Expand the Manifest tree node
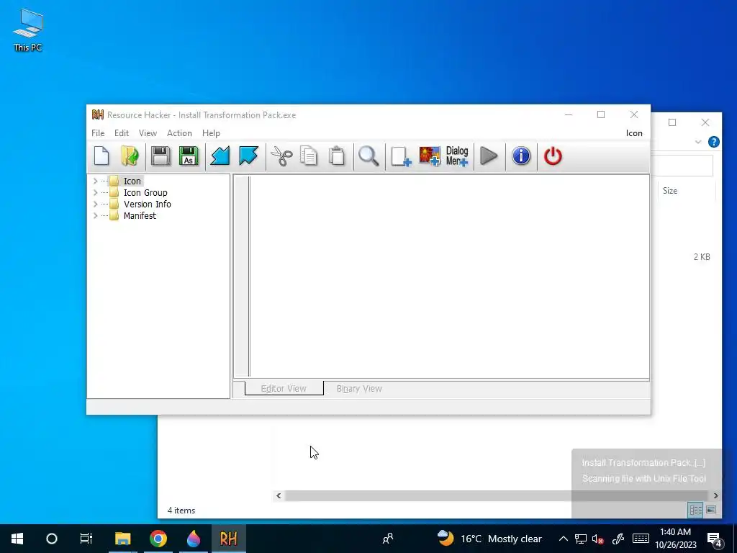The width and height of the screenshot is (737, 553). pyautogui.click(x=96, y=216)
